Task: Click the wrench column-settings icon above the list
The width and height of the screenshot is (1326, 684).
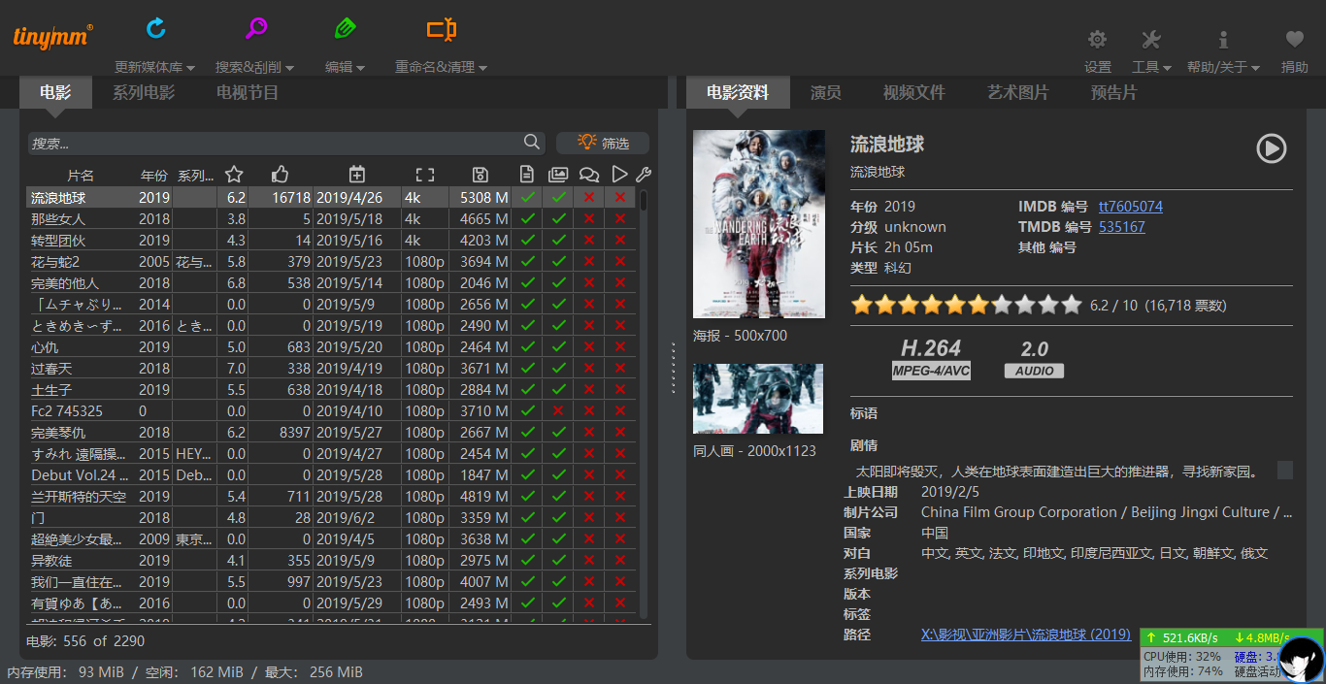Action: point(644,174)
